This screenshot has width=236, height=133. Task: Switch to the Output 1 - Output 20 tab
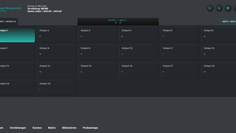[x=8, y=22]
